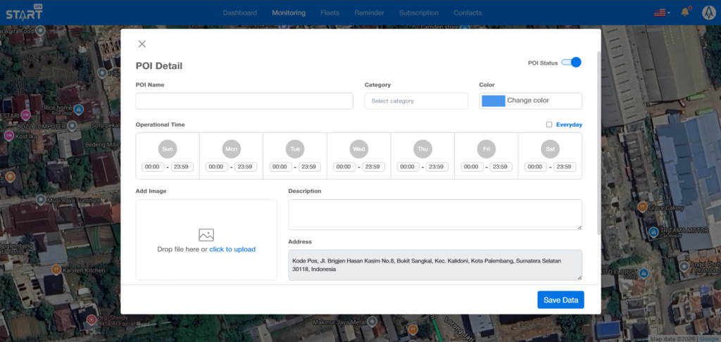Click the blue Change color swatch
The width and height of the screenshot is (721, 342).
point(493,101)
